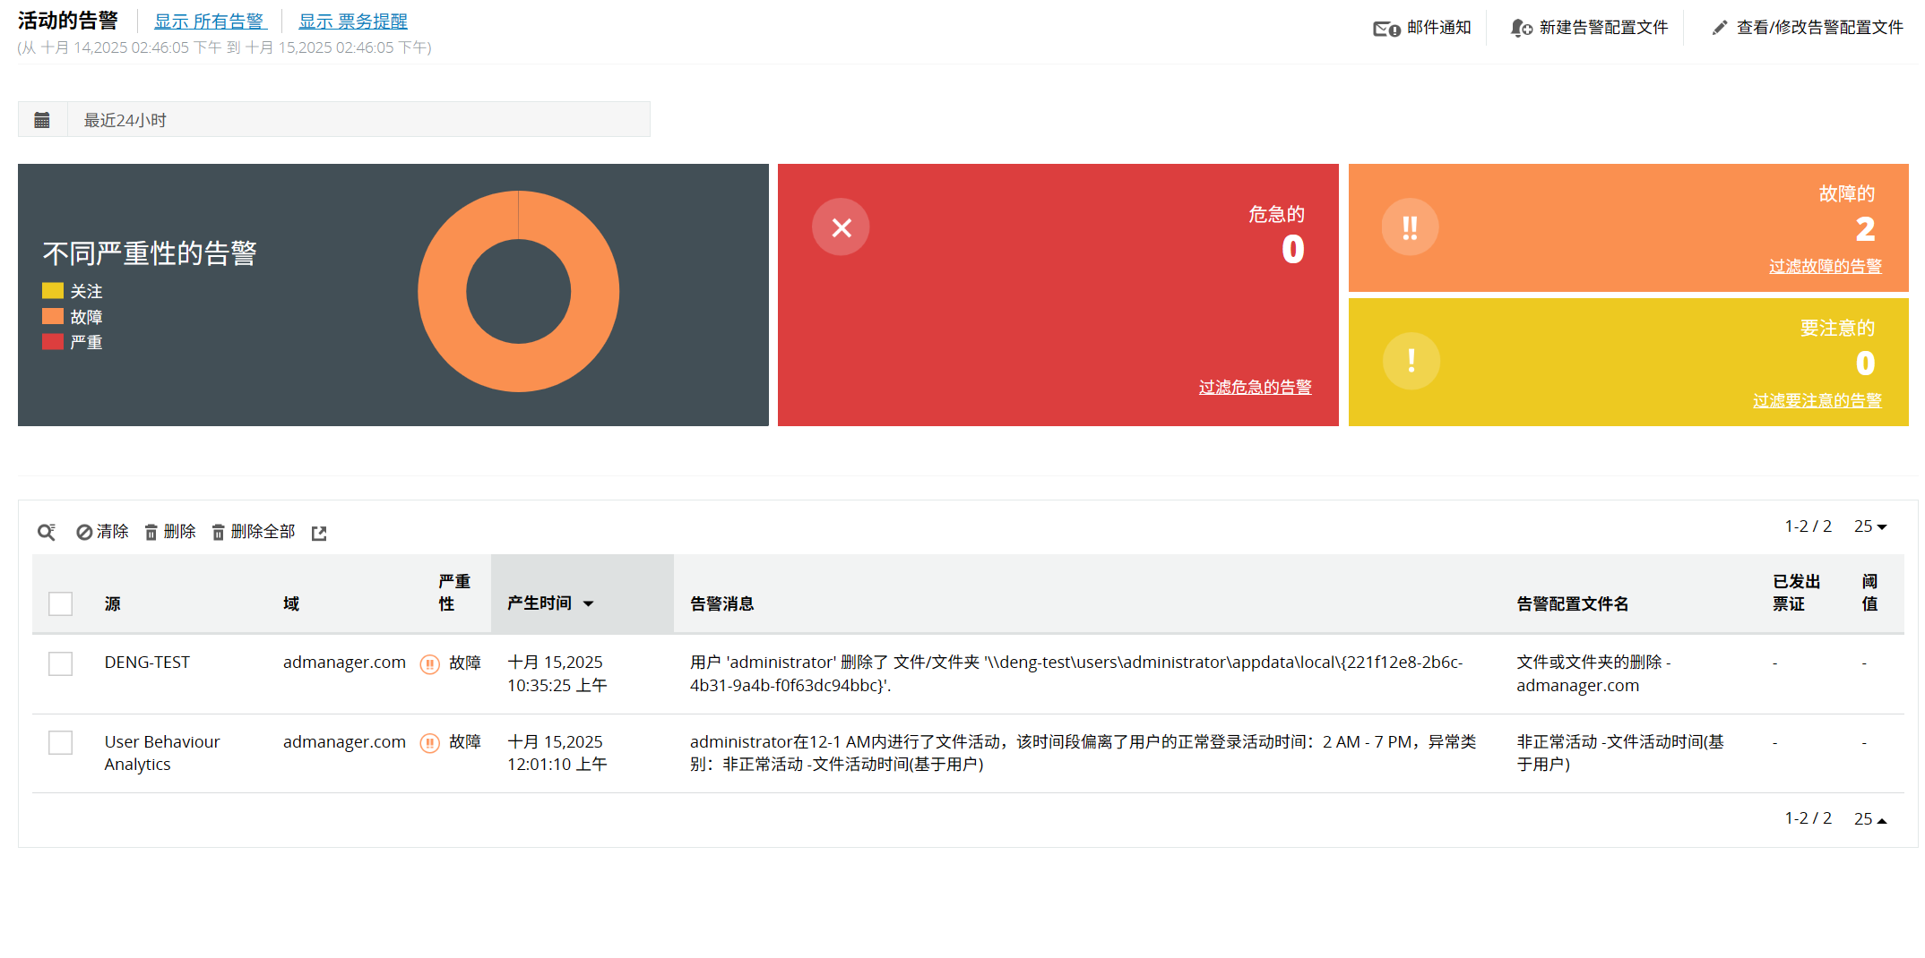Click the 故障 severity icon for DENG-TEST row
The height and width of the screenshot is (958, 1925).
(430, 663)
